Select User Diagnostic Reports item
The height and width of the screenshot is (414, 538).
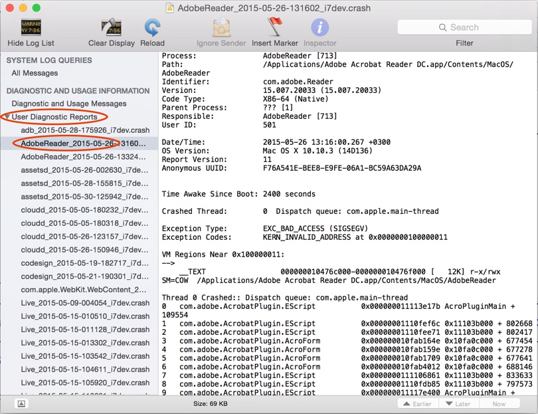point(54,117)
